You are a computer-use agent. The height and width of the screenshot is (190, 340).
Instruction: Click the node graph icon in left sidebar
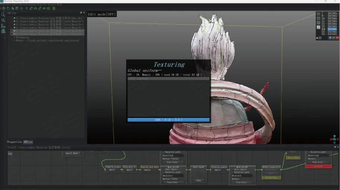[x=3, y=26]
